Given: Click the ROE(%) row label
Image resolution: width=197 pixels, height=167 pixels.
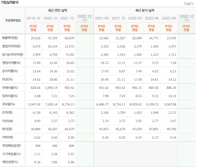Looking at the screenshot, I should 7,79.
